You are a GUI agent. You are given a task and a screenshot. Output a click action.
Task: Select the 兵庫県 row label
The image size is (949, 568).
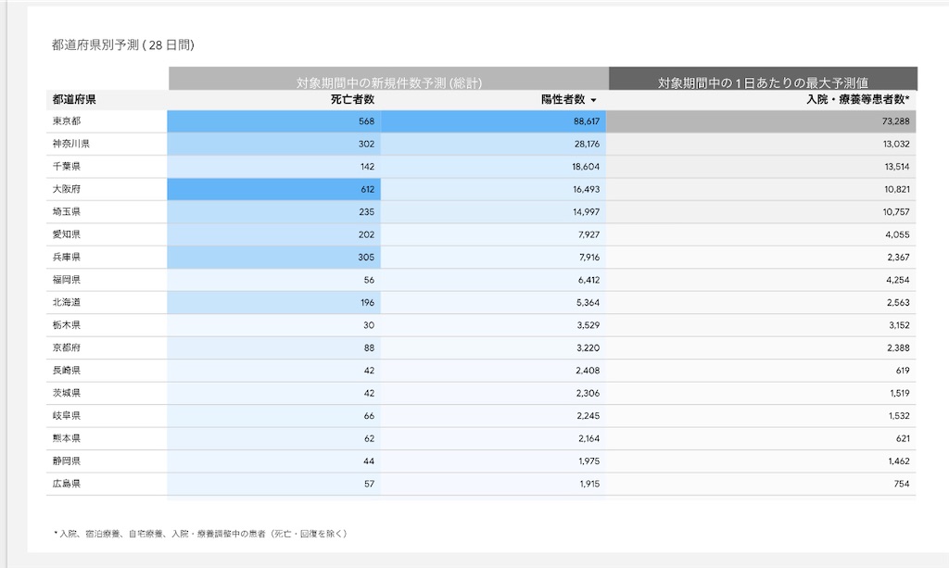click(x=67, y=257)
